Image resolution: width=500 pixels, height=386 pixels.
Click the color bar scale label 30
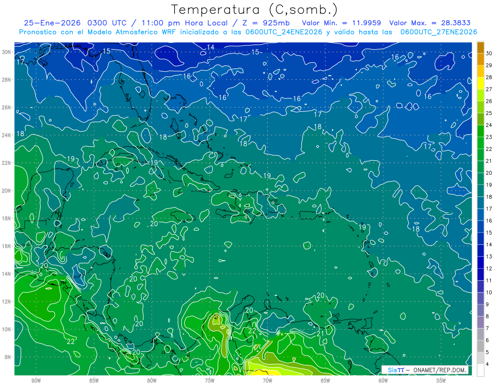pos(489,54)
